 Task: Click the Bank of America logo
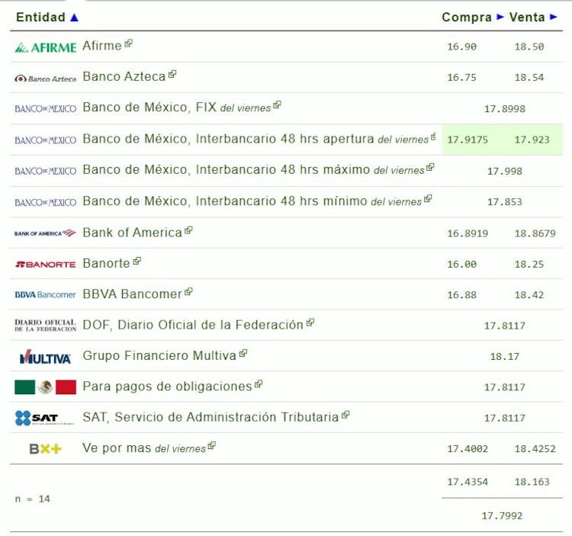[45, 233]
